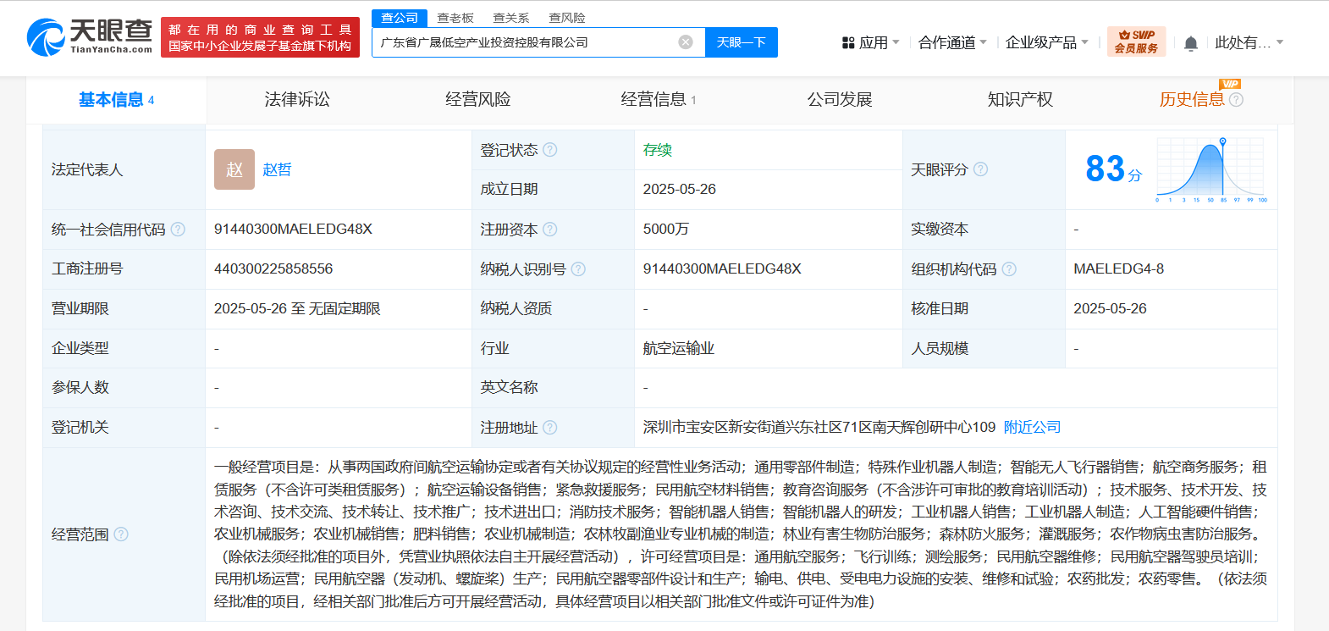Show help for 天眼评分

click(x=980, y=169)
